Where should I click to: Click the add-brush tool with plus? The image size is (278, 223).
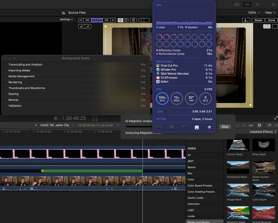[81, 27]
